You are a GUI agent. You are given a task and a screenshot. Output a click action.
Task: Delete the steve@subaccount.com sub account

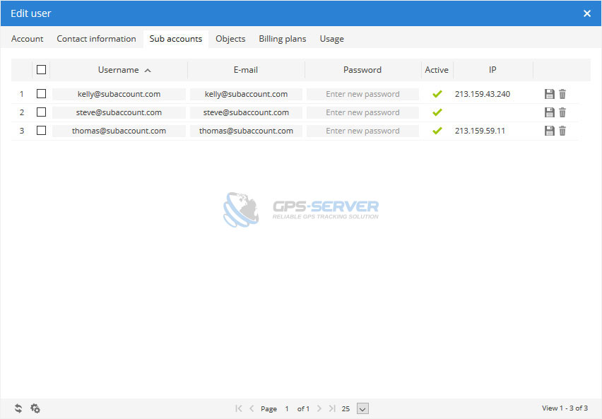(562, 112)
